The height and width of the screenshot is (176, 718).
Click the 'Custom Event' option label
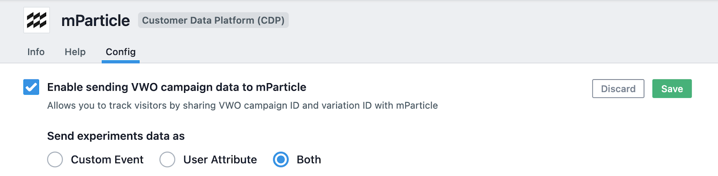[x=107, y=159]
